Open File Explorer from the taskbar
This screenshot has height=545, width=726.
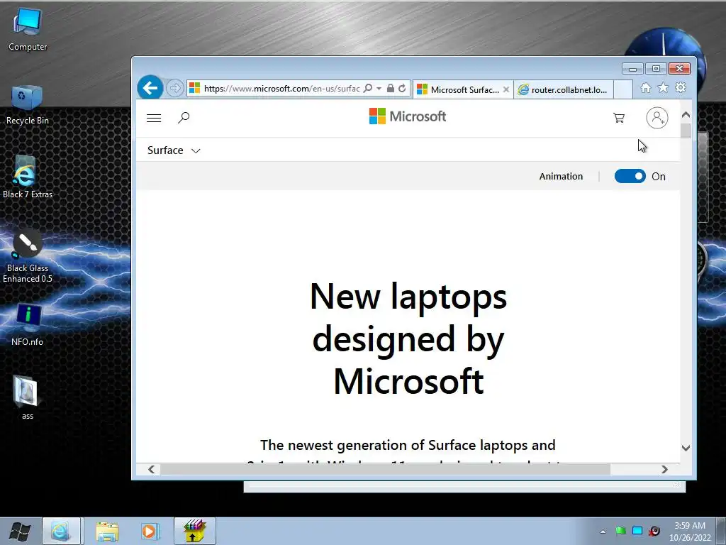(107, 531)
